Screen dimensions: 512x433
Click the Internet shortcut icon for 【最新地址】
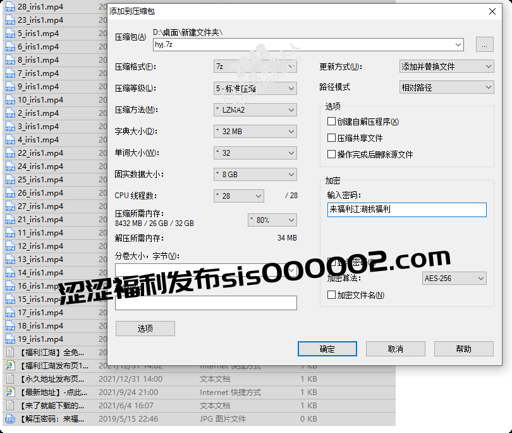[x=10, y=392]
